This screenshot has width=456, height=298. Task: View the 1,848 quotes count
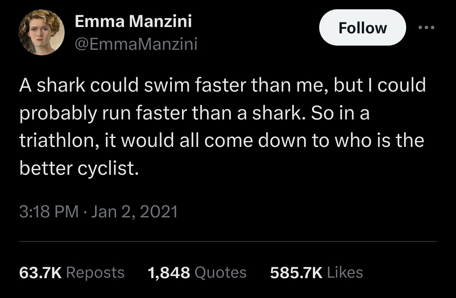[x=168, y=273]
